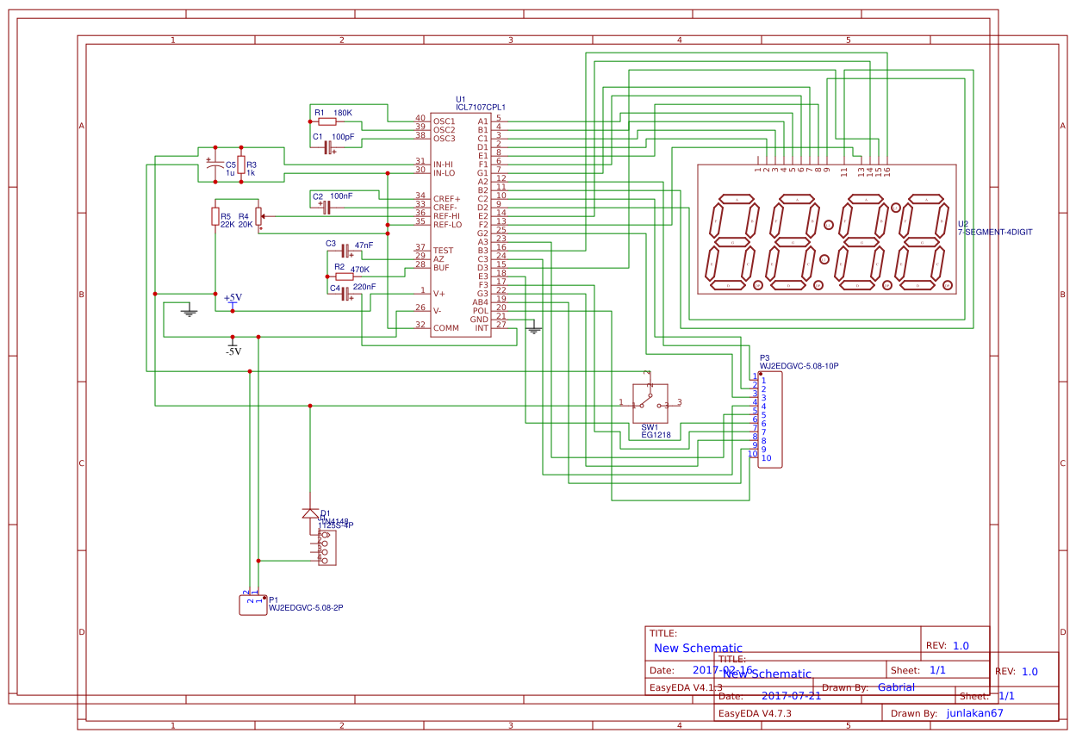Click the junlakan67 author name

974,713
